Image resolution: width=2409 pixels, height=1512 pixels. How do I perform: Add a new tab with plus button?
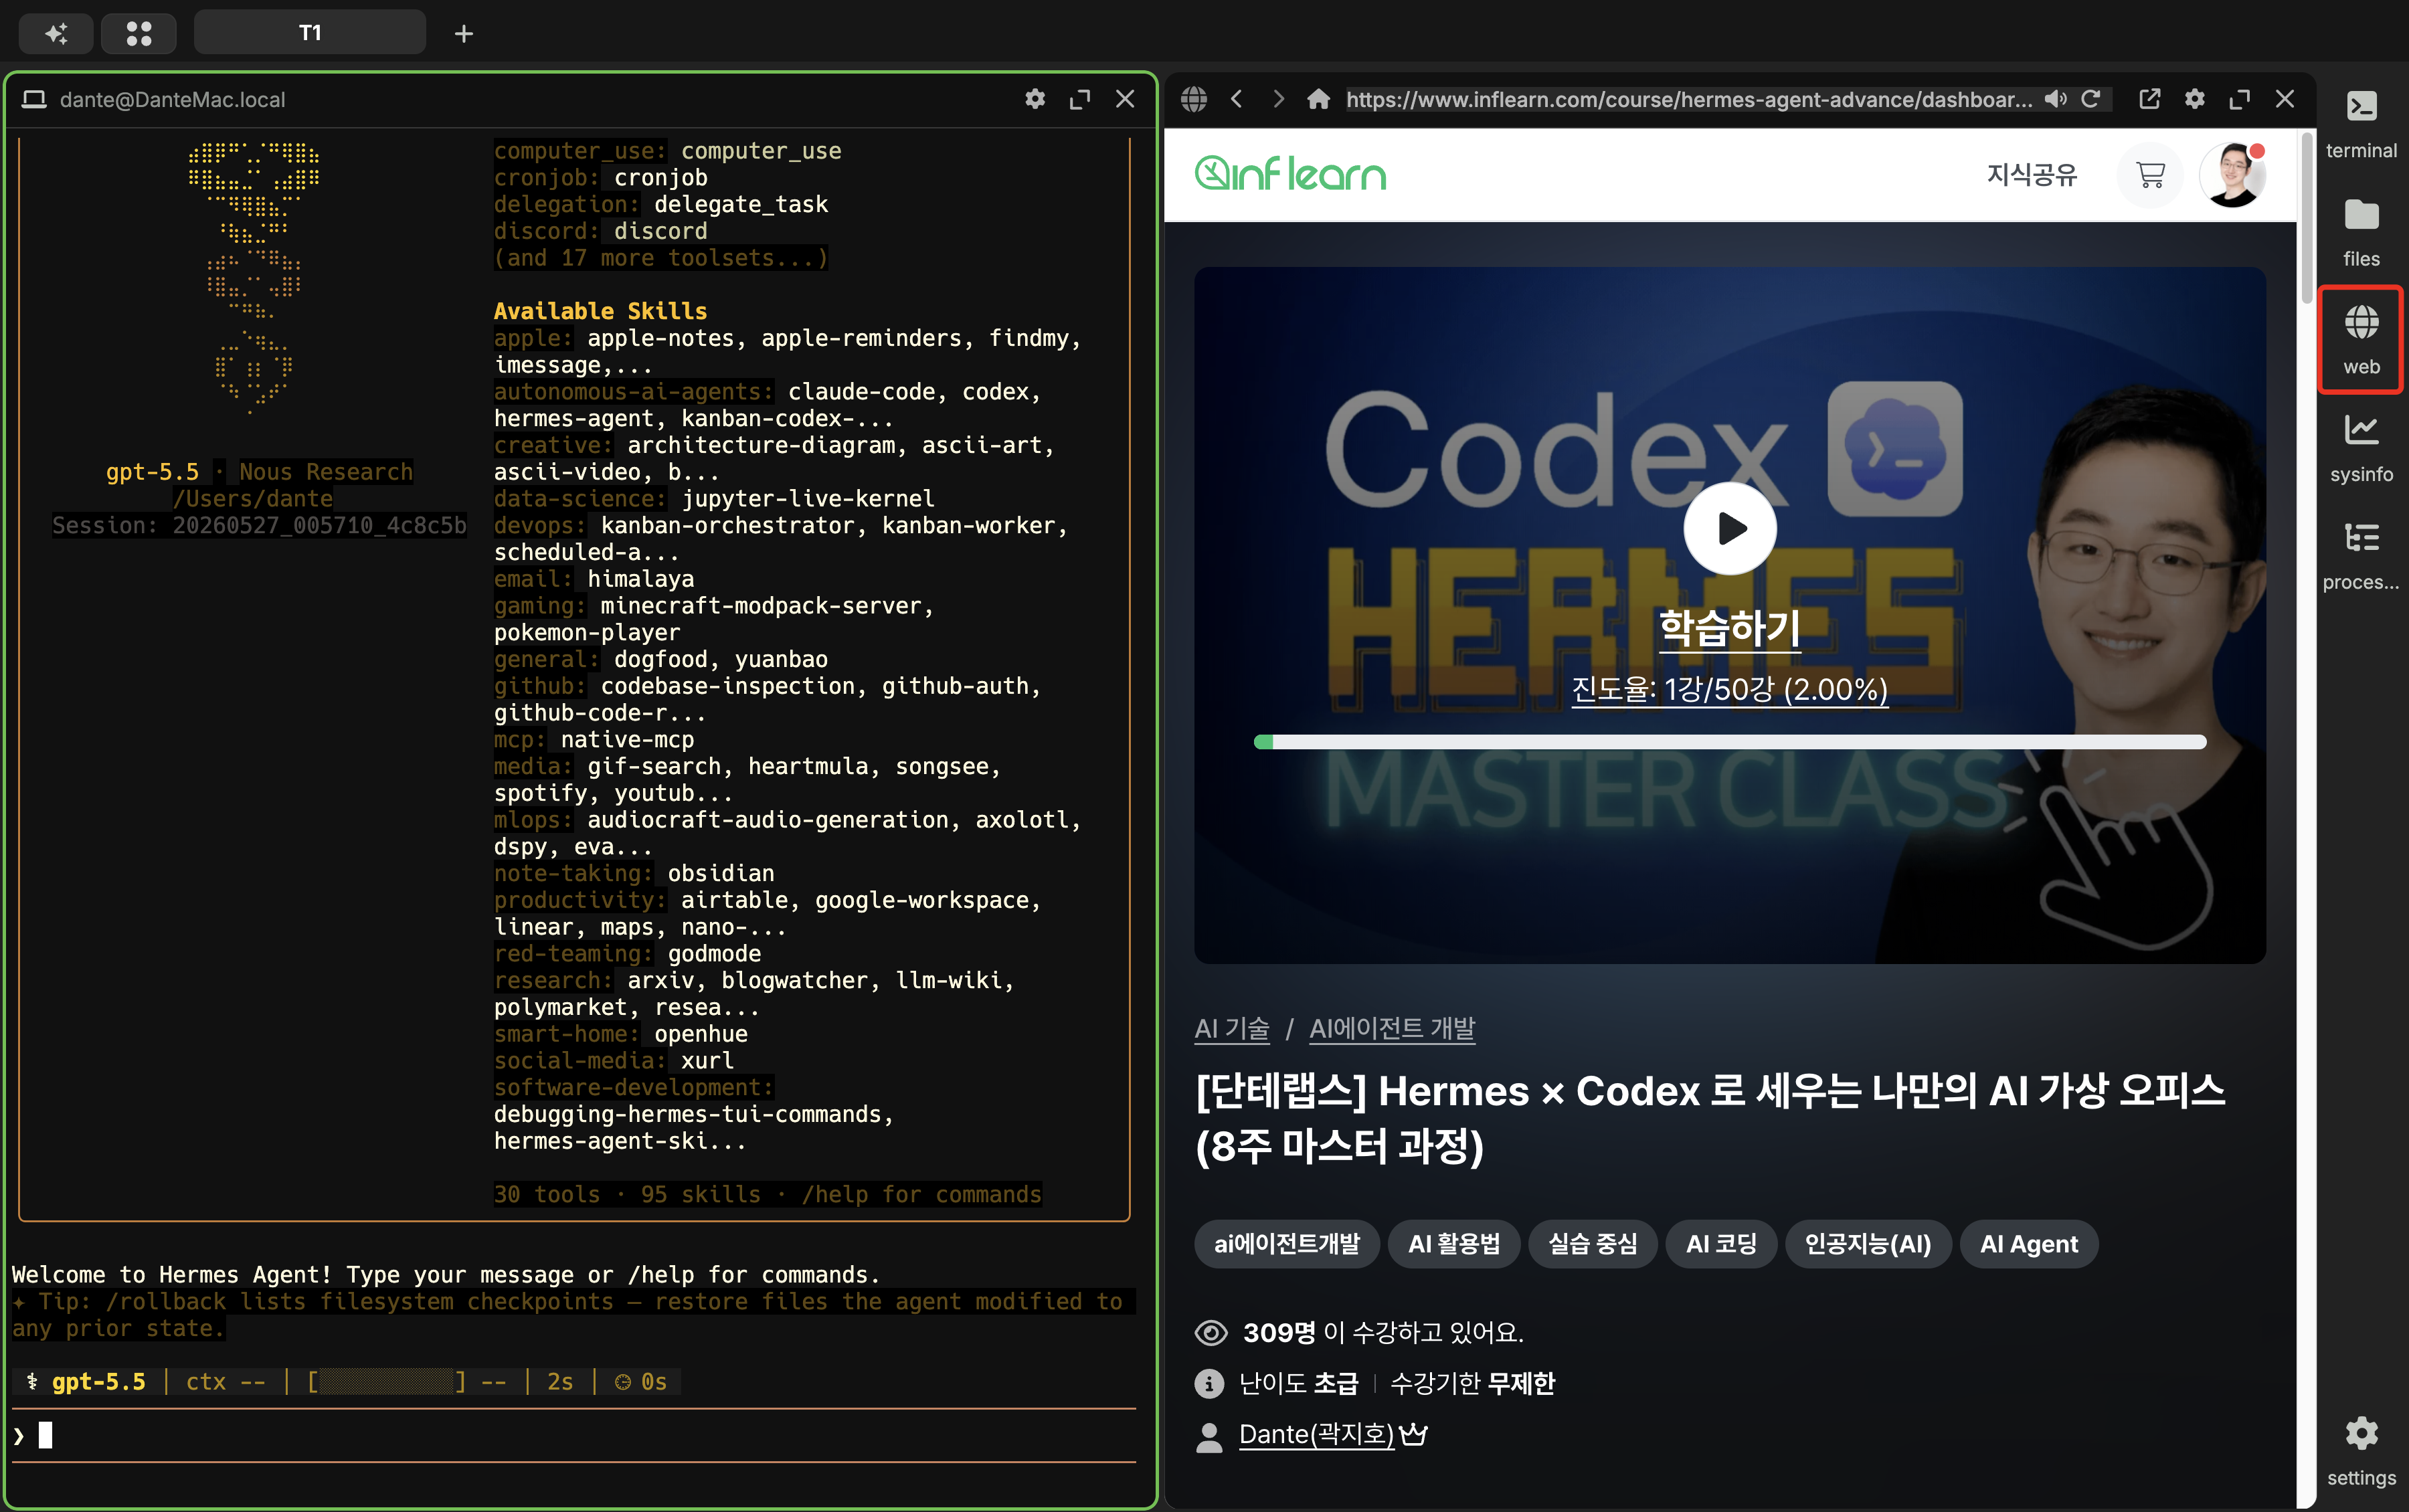(x=464, y=34)
